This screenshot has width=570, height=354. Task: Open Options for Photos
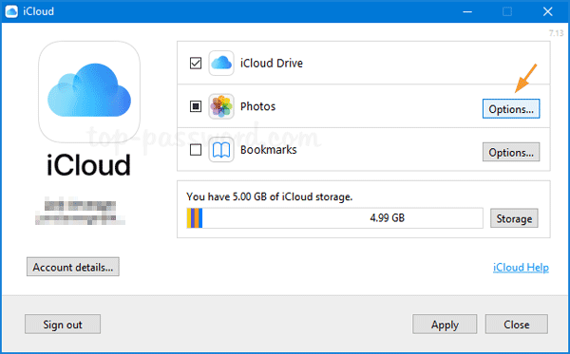tap(511, 109)
